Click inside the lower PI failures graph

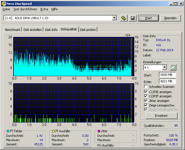[x=74, y=103]
